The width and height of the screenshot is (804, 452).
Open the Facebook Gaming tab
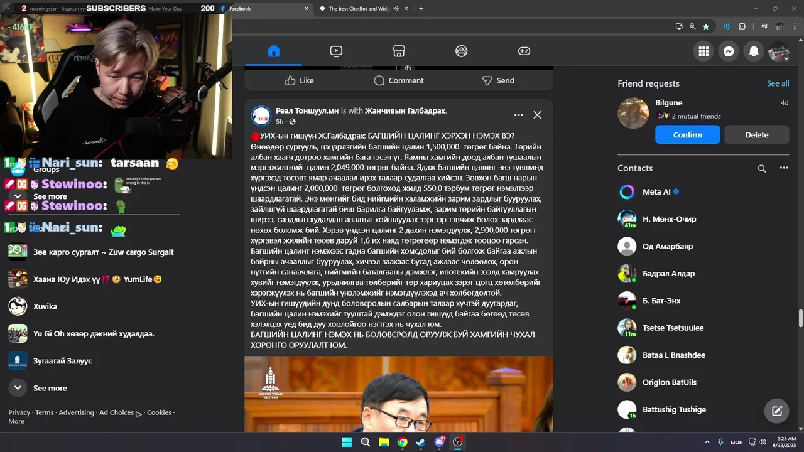click(524, 51)
